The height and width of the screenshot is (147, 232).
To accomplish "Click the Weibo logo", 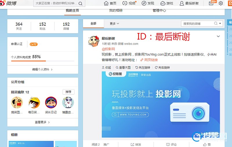I will pyautogui.click(x=8, y=3).
